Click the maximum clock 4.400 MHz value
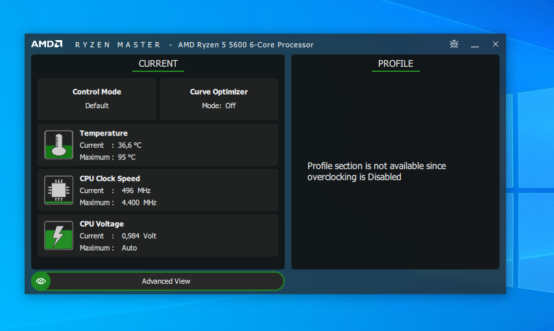Image resolution: width=554 pixels, height=331 pixels. pyautogui.click(x=139, y=203)
